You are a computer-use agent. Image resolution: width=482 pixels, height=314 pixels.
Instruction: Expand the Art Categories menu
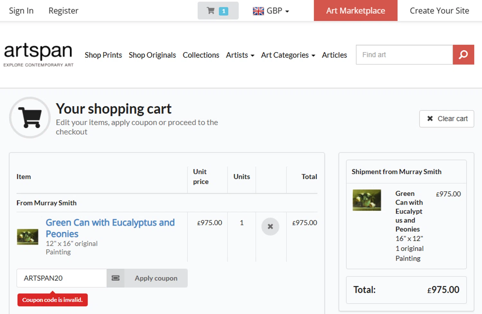click(288, 55)
